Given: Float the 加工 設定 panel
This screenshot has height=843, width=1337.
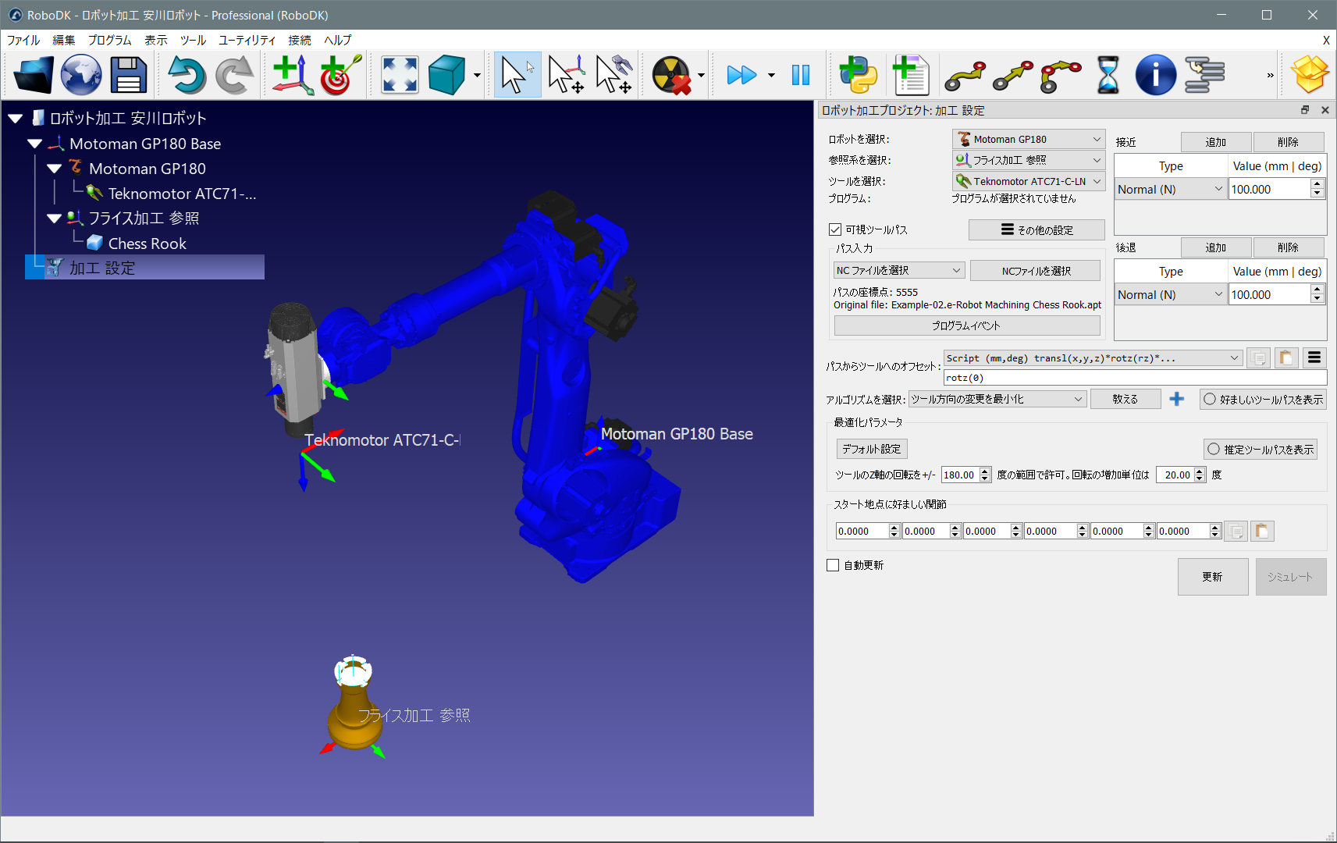Looking at the screenshot, I should point(1305,110).
